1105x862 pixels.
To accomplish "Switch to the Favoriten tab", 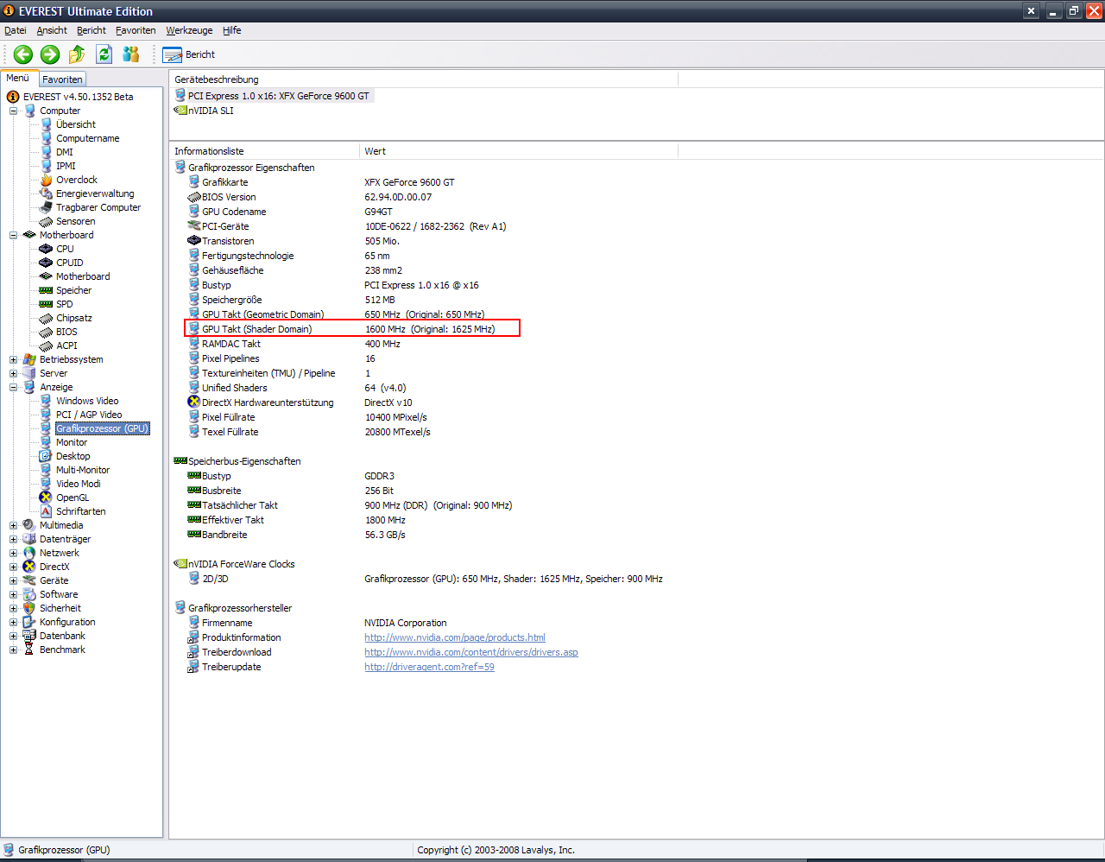I will coord(62,79).
